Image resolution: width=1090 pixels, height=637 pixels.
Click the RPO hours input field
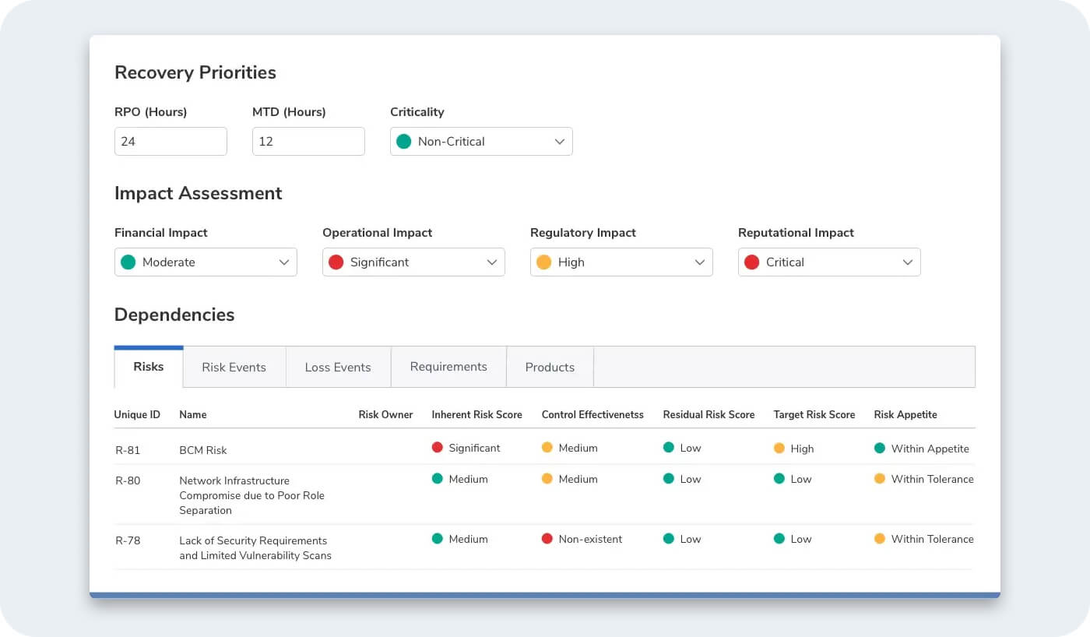(x=171, y=141)
